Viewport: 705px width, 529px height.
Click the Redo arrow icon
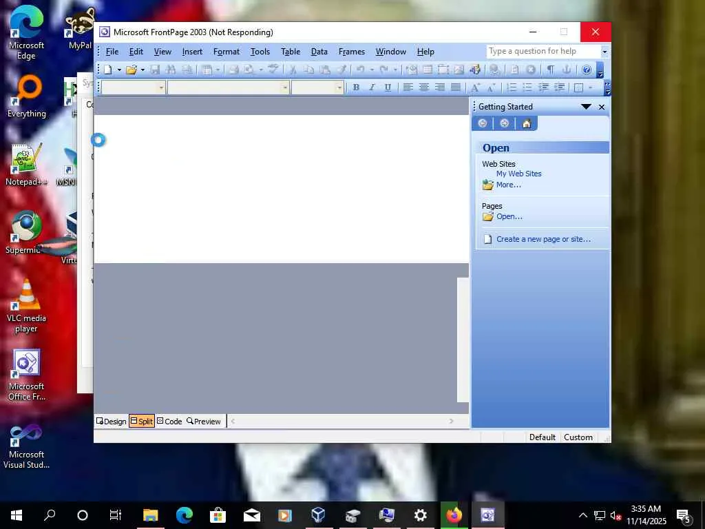pyautogui.click(x=383, y=70)
